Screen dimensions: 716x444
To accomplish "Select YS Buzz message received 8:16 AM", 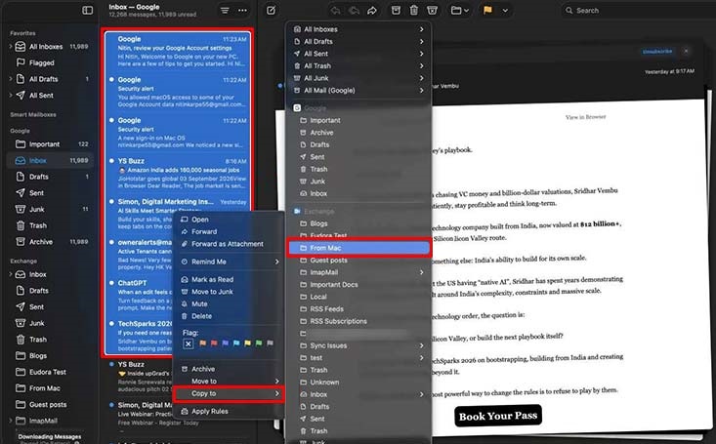I will click(178, 173).
